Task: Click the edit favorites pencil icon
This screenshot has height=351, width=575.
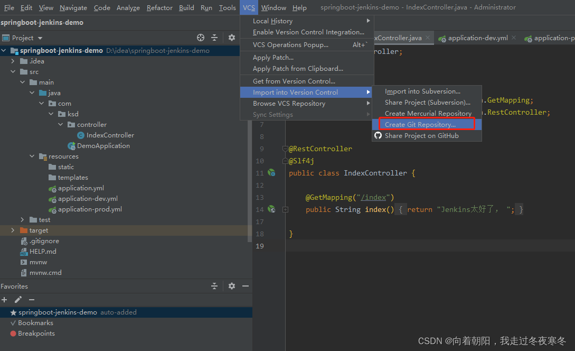Action: (x=18, y=300)
